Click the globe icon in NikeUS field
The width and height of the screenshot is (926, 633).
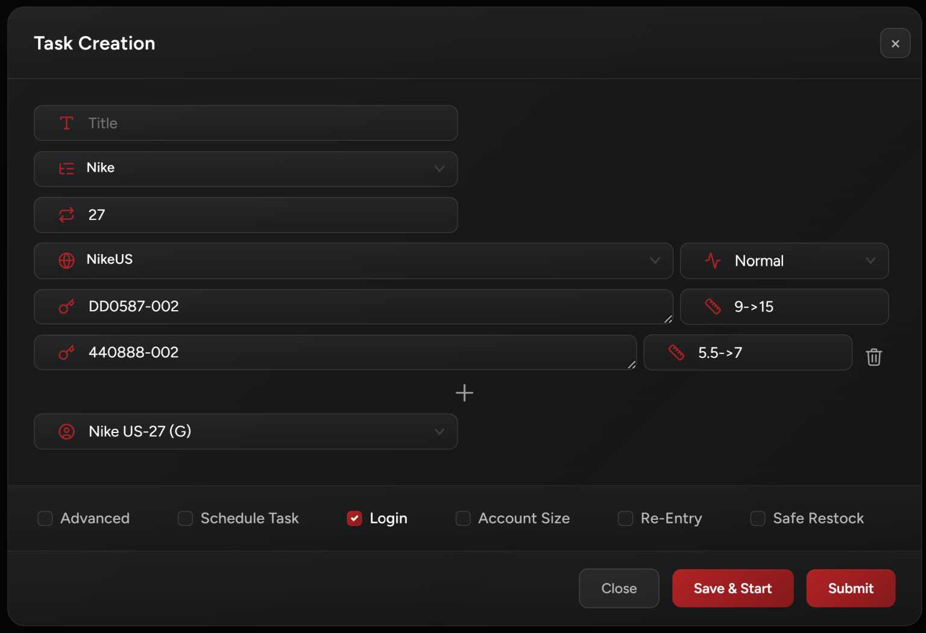(x=66, y=260)
